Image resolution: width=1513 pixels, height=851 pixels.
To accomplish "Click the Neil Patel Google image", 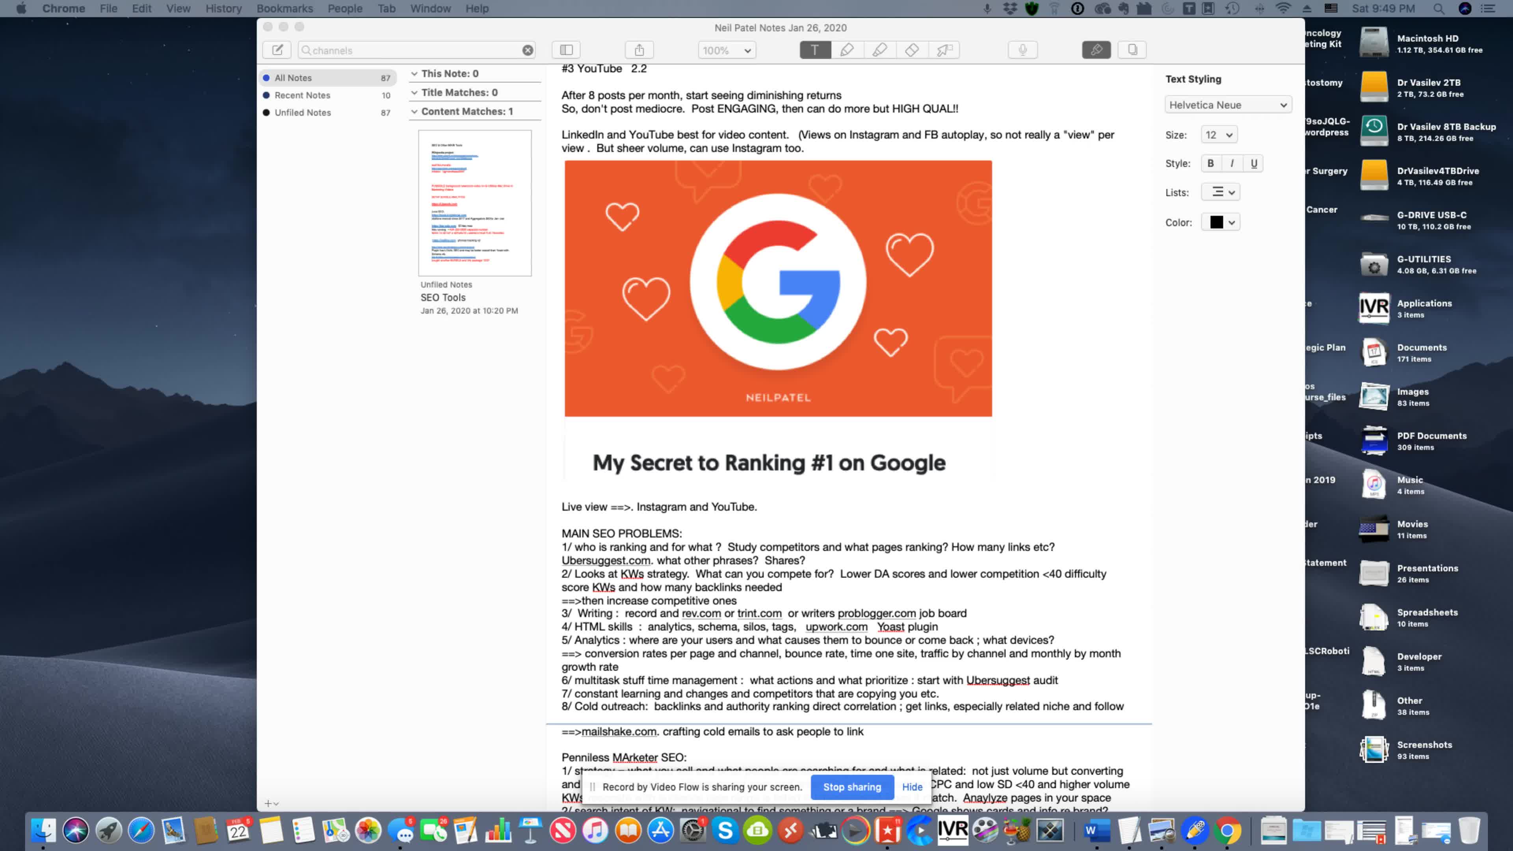I will pyautogui.click(x=778, y=288).
